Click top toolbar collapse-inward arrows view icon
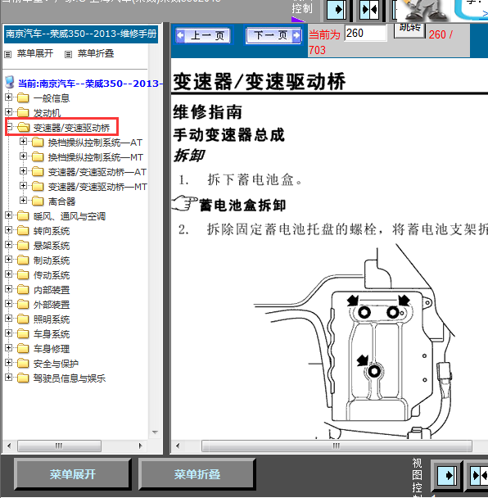488x498 pixels. point(369,10)
